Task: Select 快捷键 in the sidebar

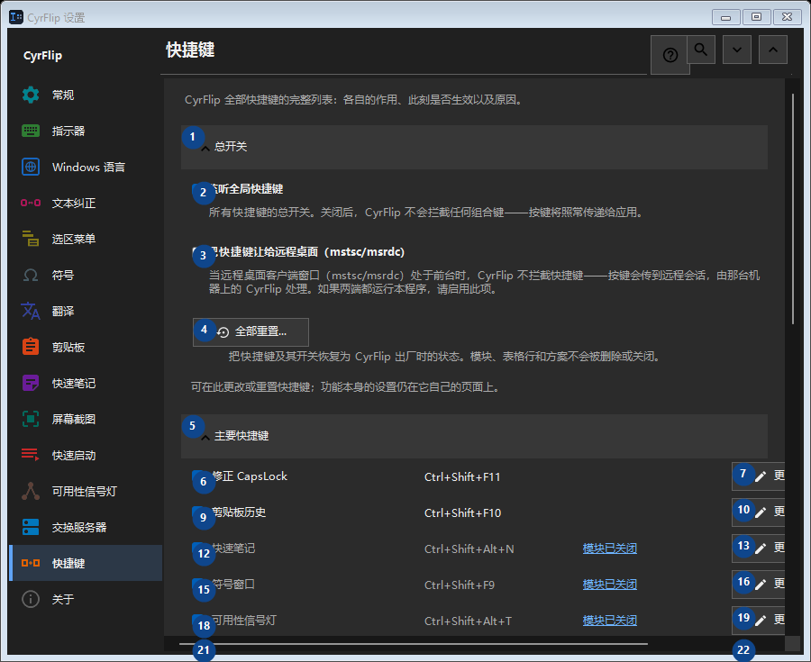Action: pos(86,563)
